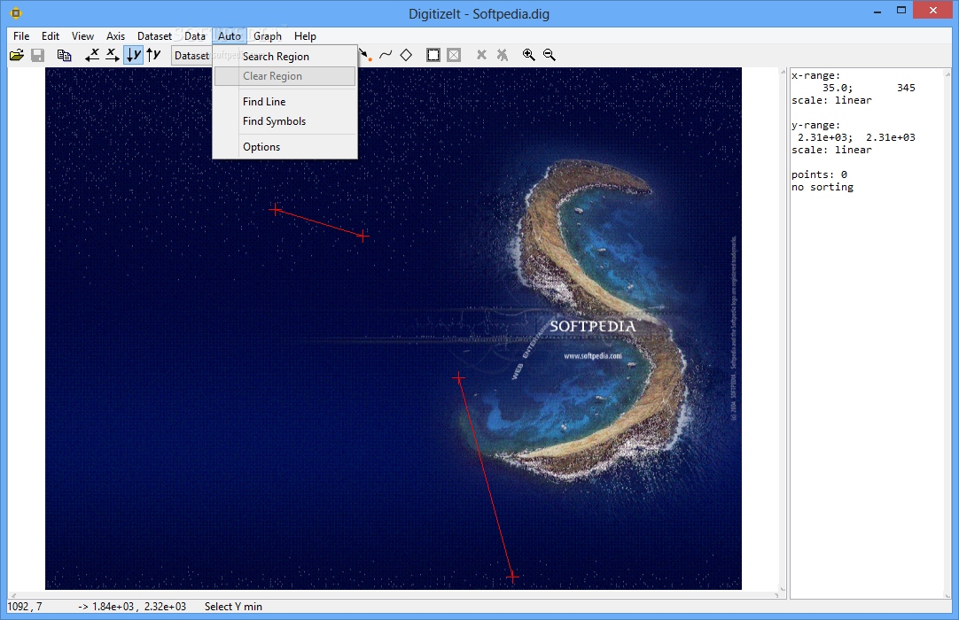Choose Search Region from Auto menu
This screenshot has width=959, height=620.
[285, 57]
